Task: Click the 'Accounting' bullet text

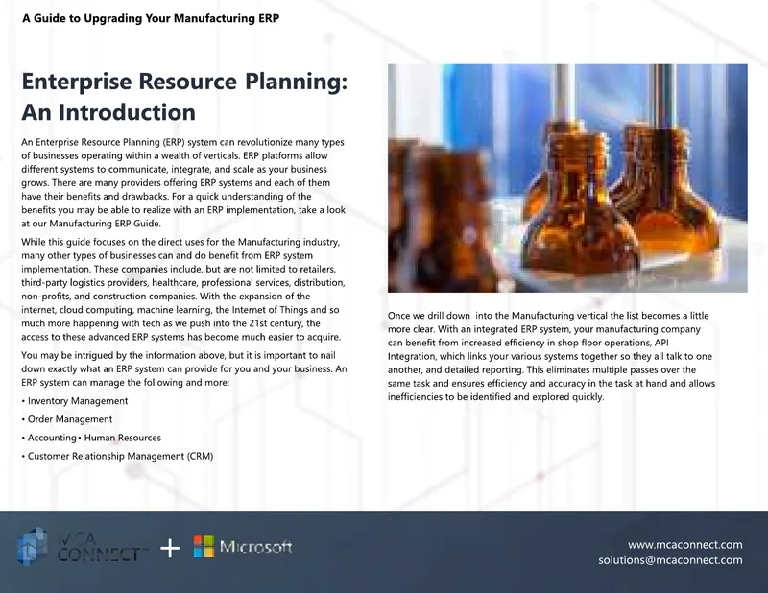Action: point(52,438)
